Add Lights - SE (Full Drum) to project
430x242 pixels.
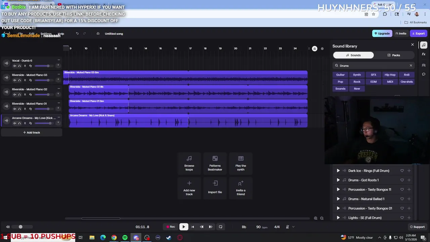pyautogui.click(x=409, y=218)
